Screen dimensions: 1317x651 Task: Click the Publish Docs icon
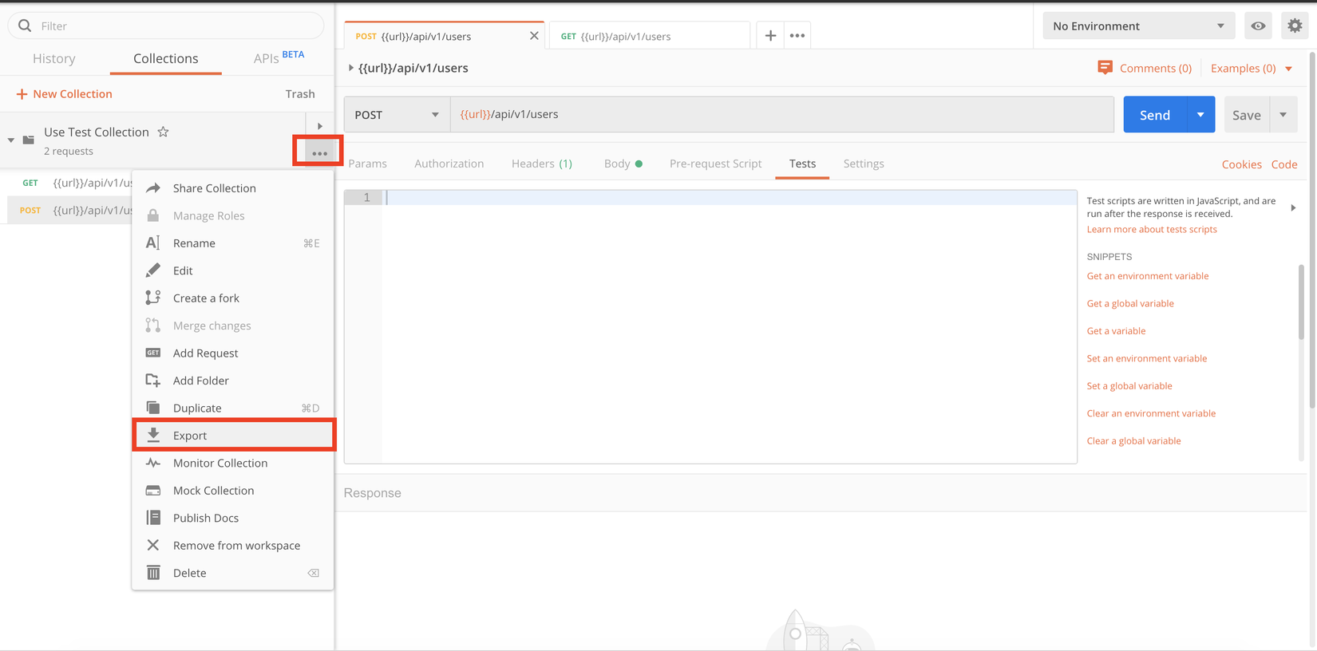click(153, 518)
